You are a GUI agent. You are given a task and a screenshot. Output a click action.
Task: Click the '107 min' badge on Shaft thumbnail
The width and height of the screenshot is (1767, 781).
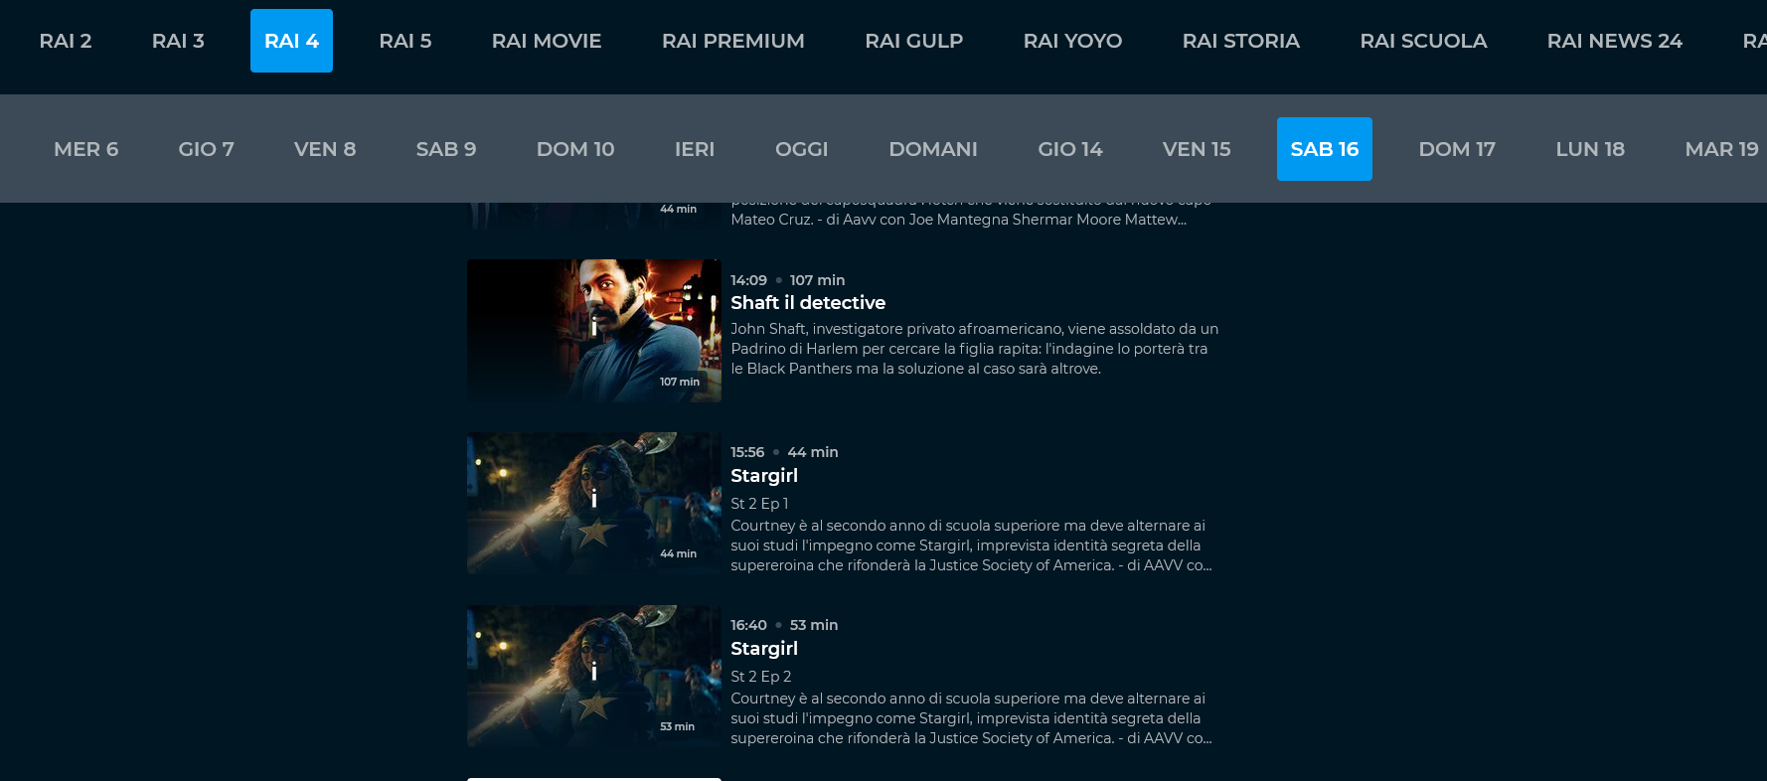680,382
